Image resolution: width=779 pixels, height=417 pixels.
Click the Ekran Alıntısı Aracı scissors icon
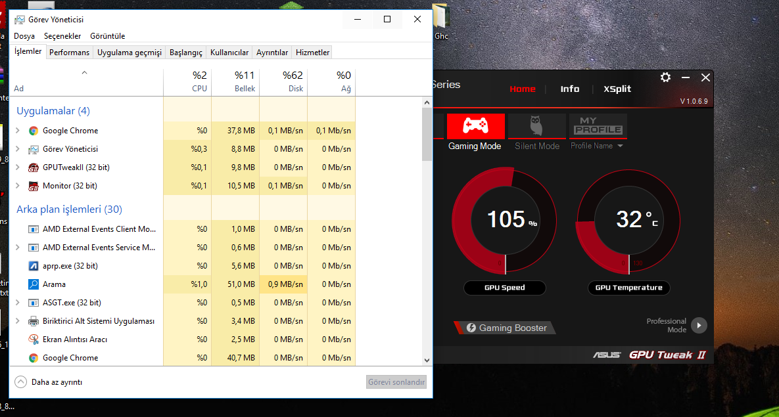click(x=34, y=339)
